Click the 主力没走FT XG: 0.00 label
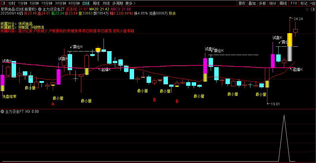This screenshot has width=316, height=163. click(22, 111)
